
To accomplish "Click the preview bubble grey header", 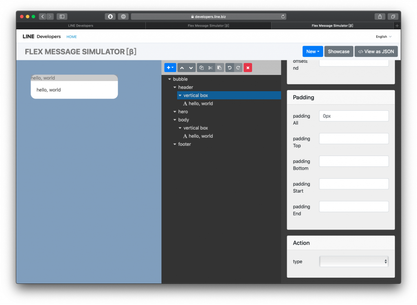I will (74, 78).
